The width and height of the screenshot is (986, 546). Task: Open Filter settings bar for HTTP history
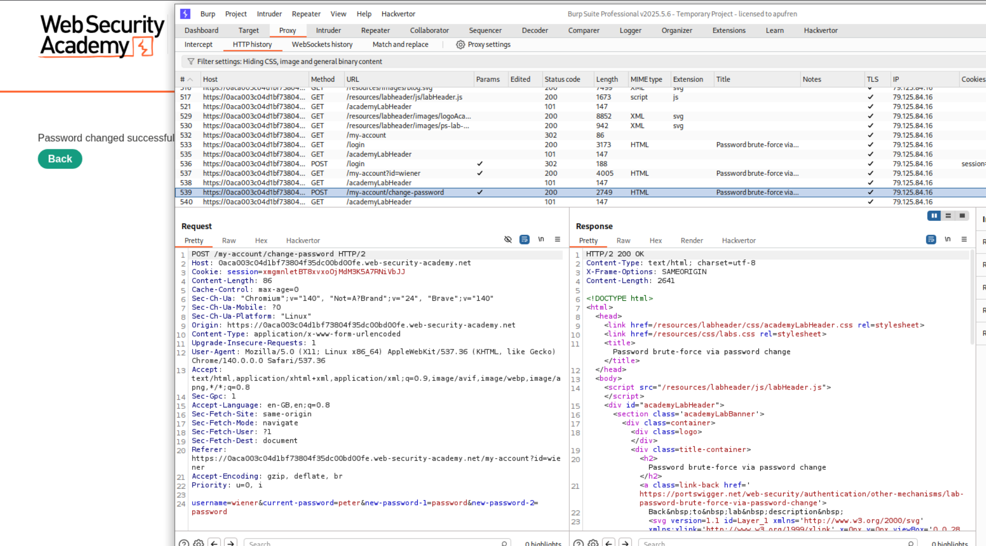(x=289, y=61)
